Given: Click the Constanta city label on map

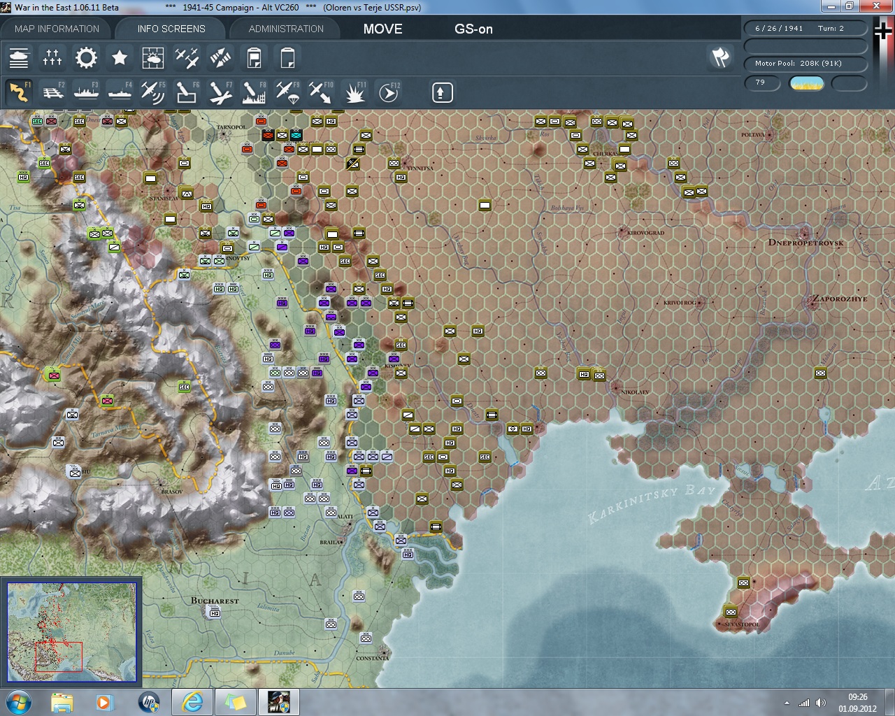Looking at the screenshot, I should click(372, 658).
